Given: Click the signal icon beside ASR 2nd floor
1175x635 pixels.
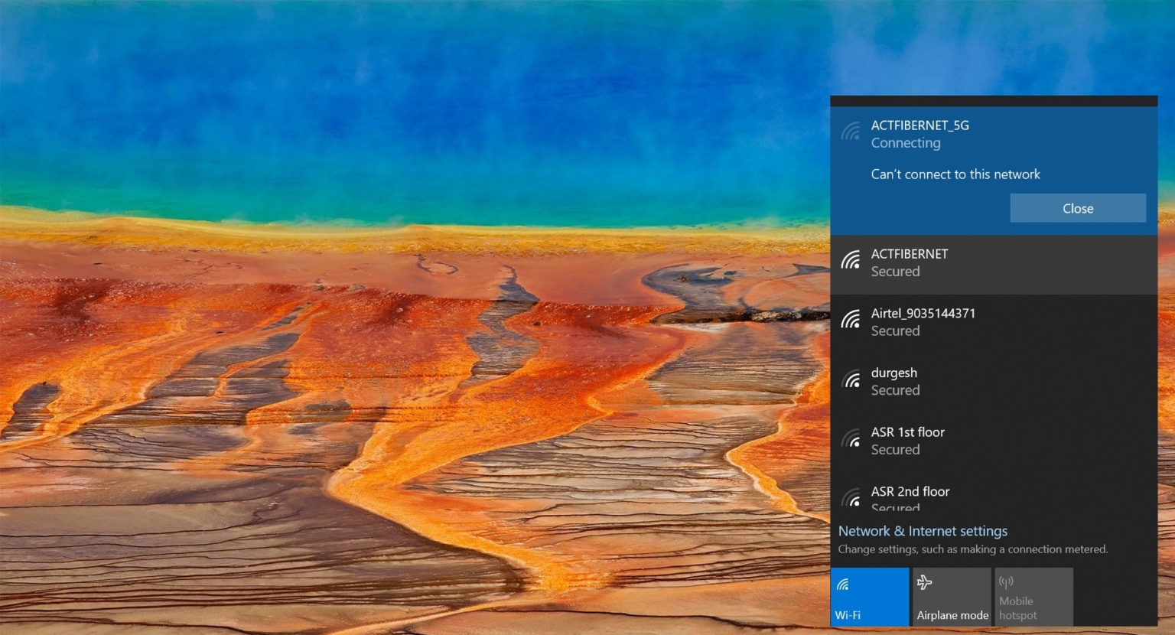Looking at the screenshot, I should tap(851, 497).
